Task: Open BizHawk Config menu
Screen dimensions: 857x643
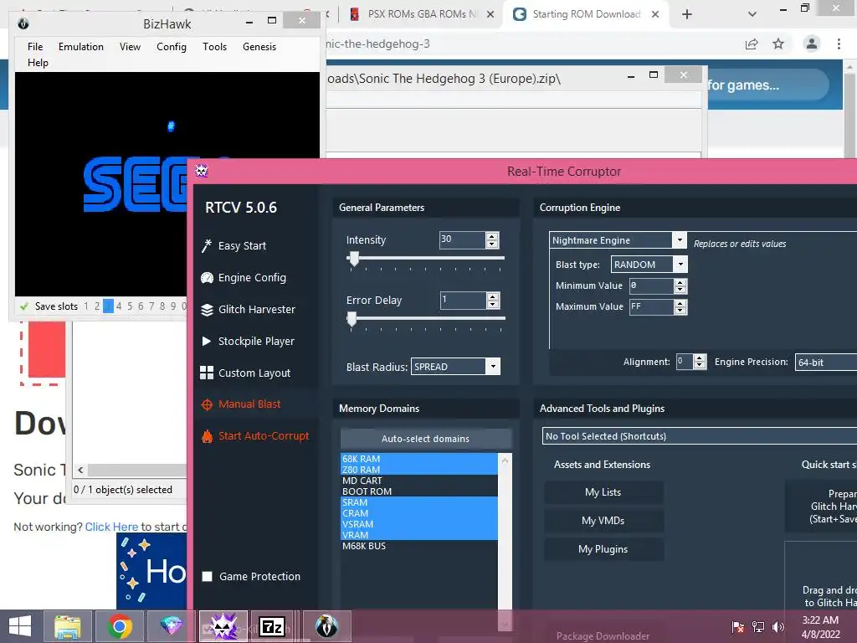Action: click(x=172, y=47)
